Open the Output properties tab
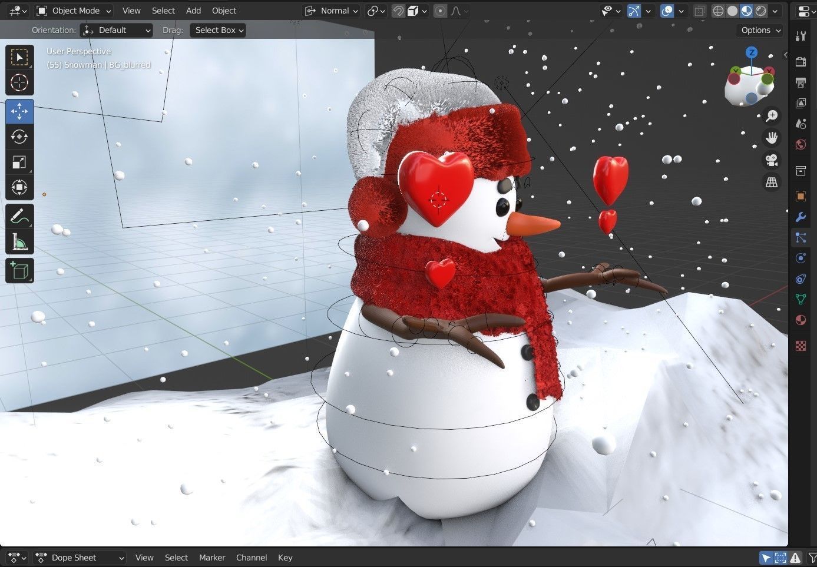This screenshot has height=567, width=817. (801, 82)
